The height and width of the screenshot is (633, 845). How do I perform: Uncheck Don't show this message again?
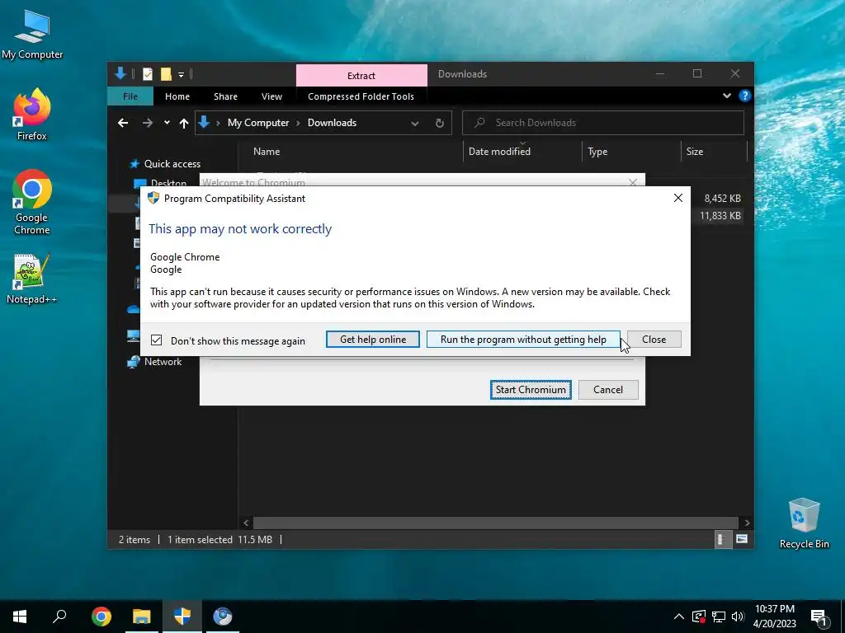156,340
